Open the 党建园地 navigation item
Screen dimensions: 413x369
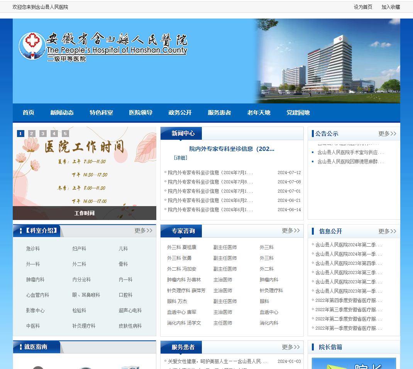point(298,113)
